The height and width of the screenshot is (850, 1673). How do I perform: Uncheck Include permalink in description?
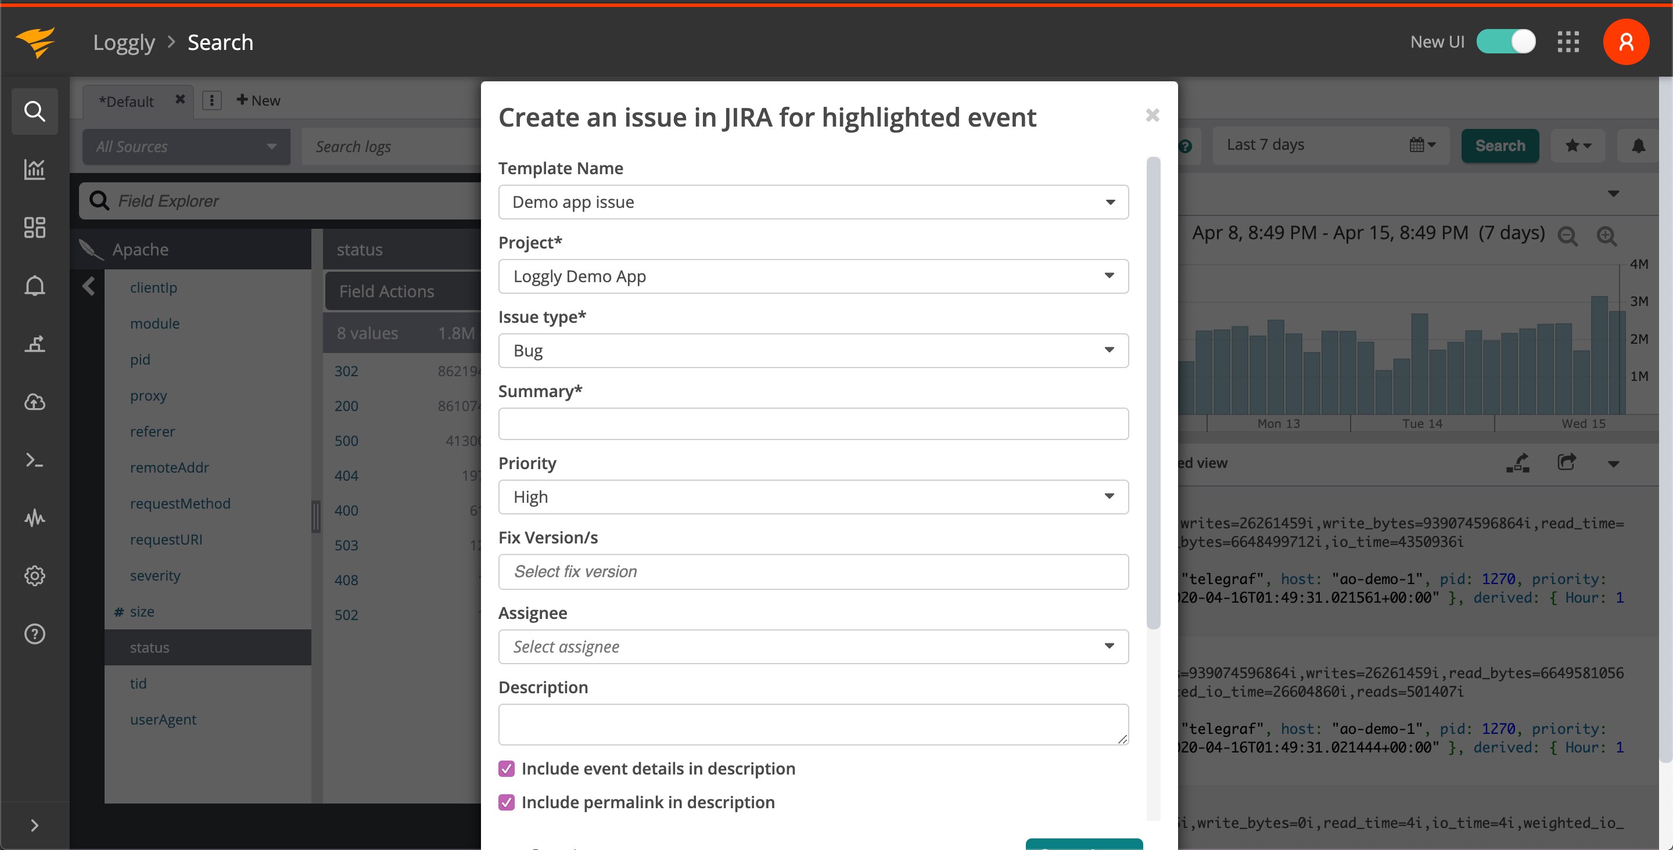pyautogui.click(x=506, y=802)
